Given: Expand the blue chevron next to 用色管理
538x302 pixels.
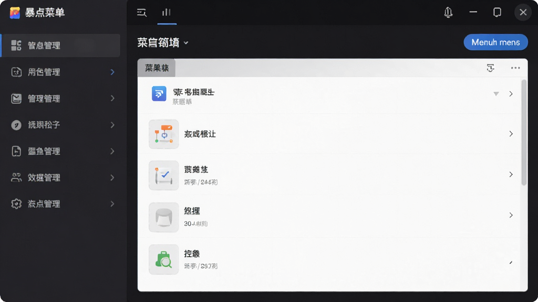Looking at the screenshot, I should [x=112, y=72].
